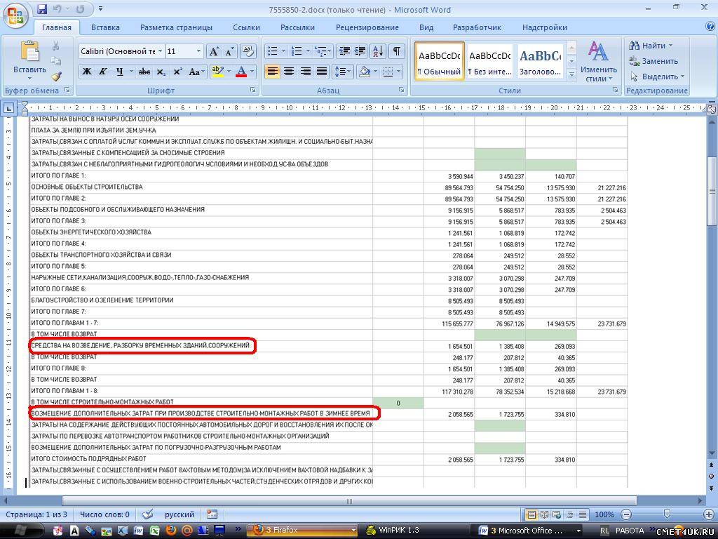Click the Office button
Viewport: 718px width, 539px height.
point(15,13)
